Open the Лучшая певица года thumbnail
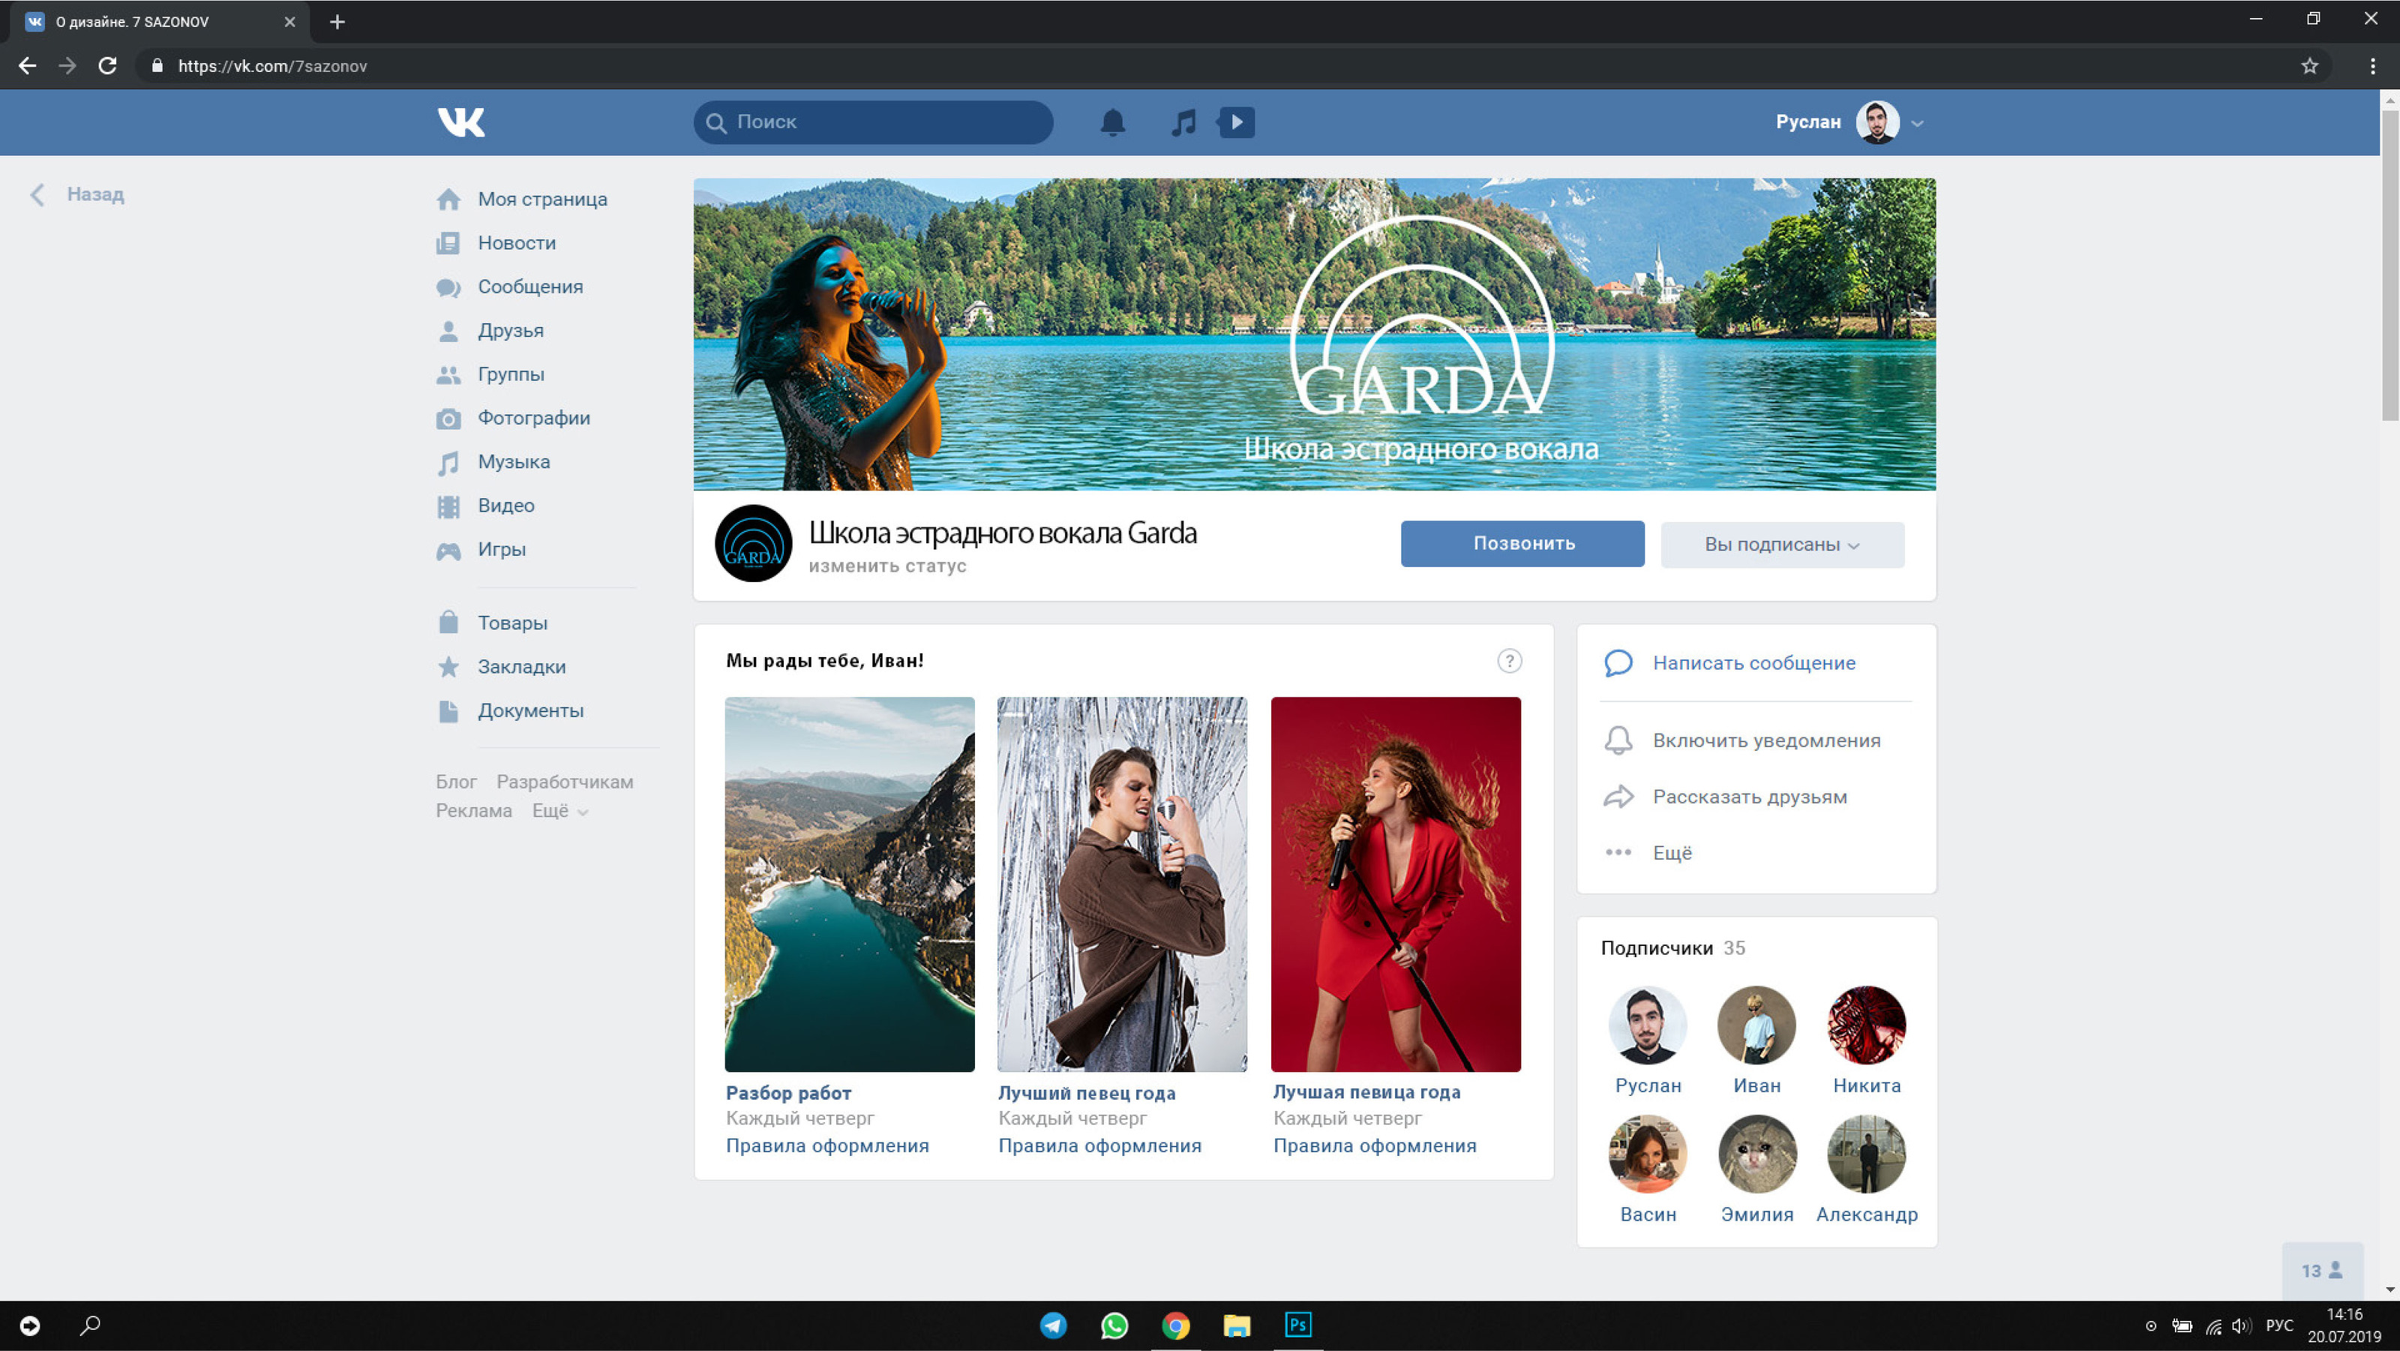The width and height of the screenshot is (2400, 1351). coord(1396,884)
